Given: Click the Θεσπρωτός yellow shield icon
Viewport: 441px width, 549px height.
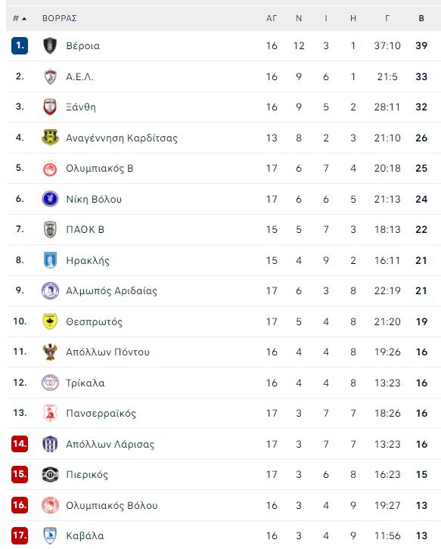Looking at the screenshot, I should point(50,321).
